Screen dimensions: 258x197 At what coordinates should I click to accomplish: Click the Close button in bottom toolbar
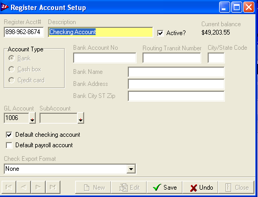pos(236,188)
